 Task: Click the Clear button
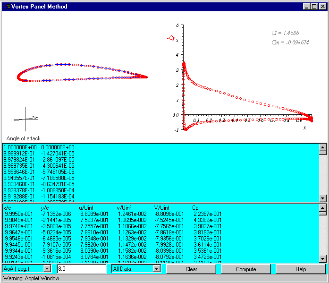pos(191,269)
